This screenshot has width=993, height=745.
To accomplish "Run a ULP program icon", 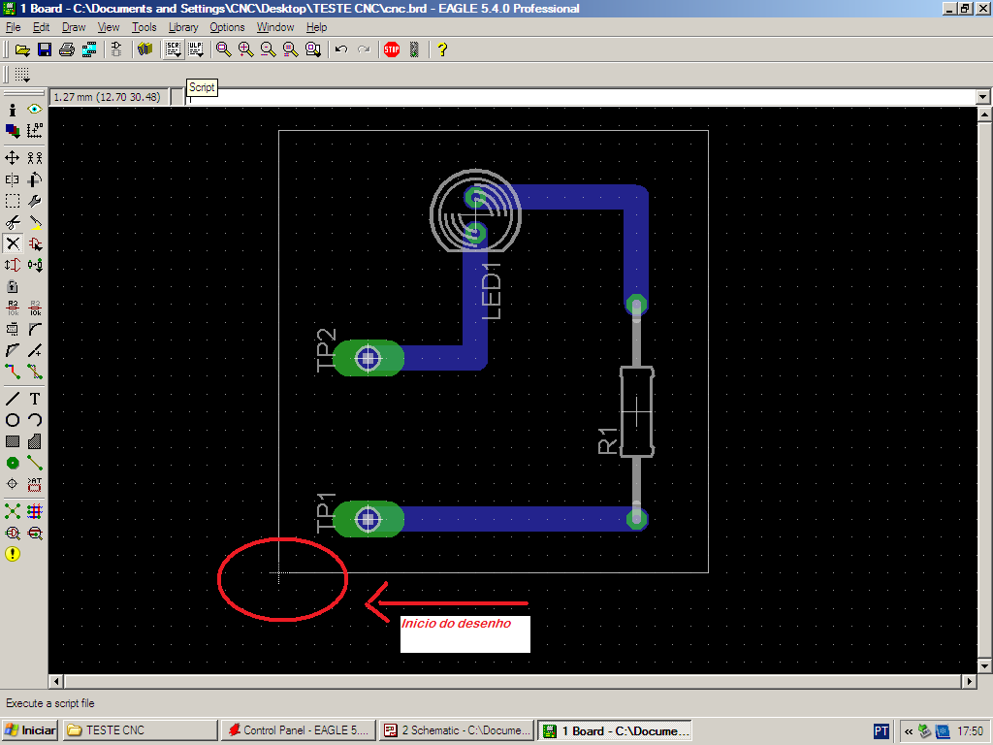I will coord(196,49).
